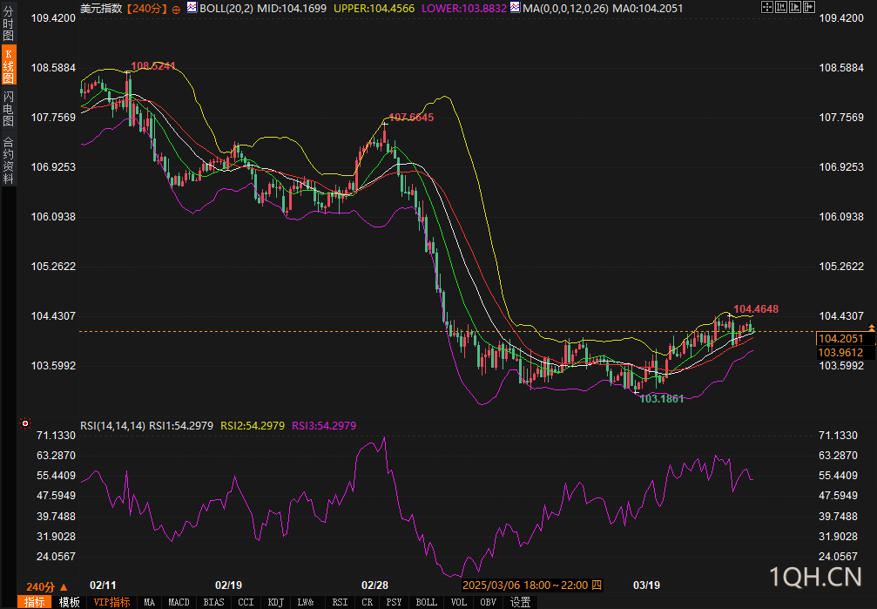
Task: Open 合约资料 in the sidebar
Action: pyautogui.click(x=9, y=160)
